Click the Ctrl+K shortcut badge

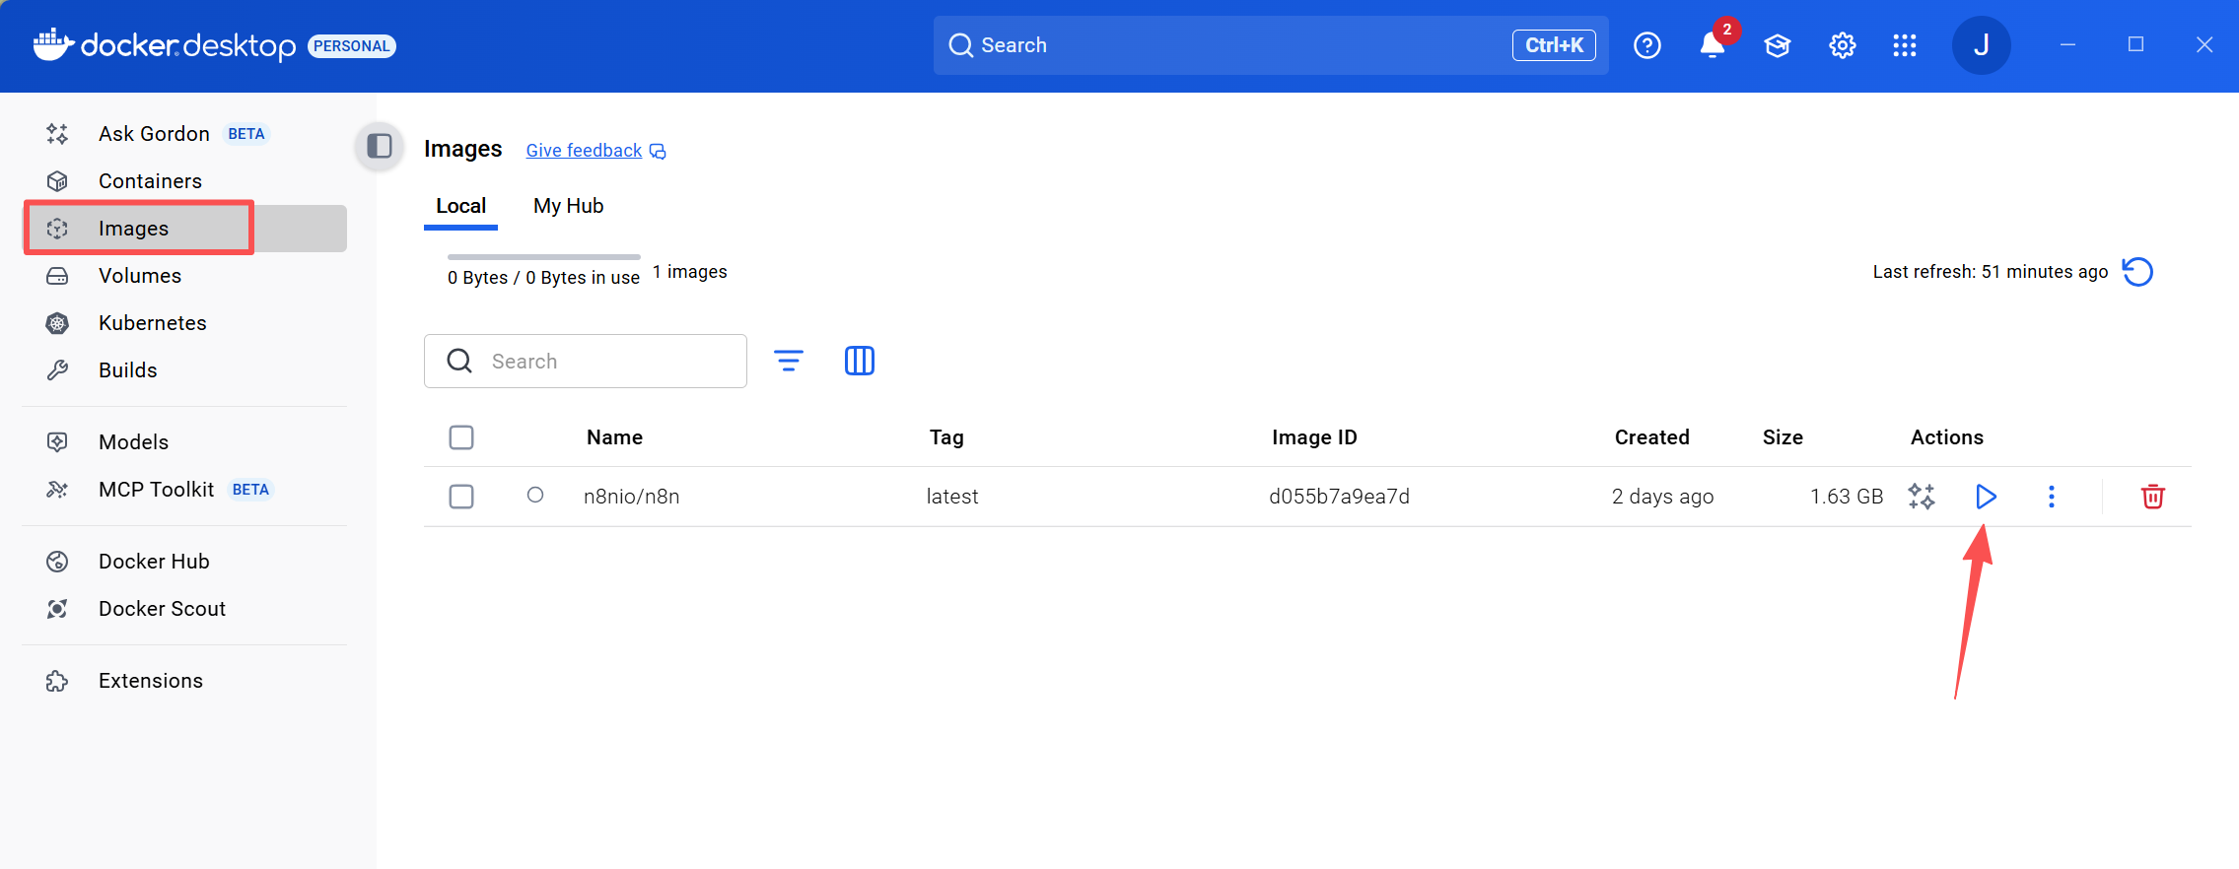[x=1554, y=45]
